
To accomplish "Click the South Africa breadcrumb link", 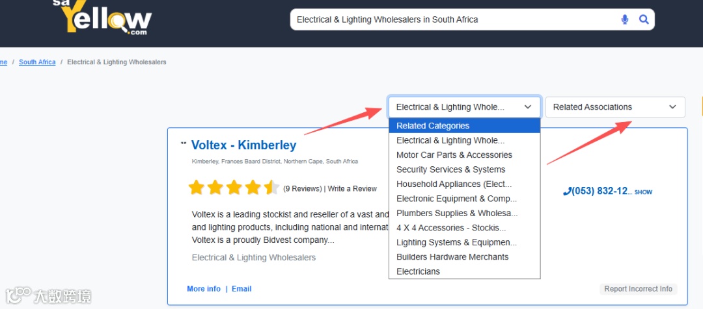I will (37, 62).
